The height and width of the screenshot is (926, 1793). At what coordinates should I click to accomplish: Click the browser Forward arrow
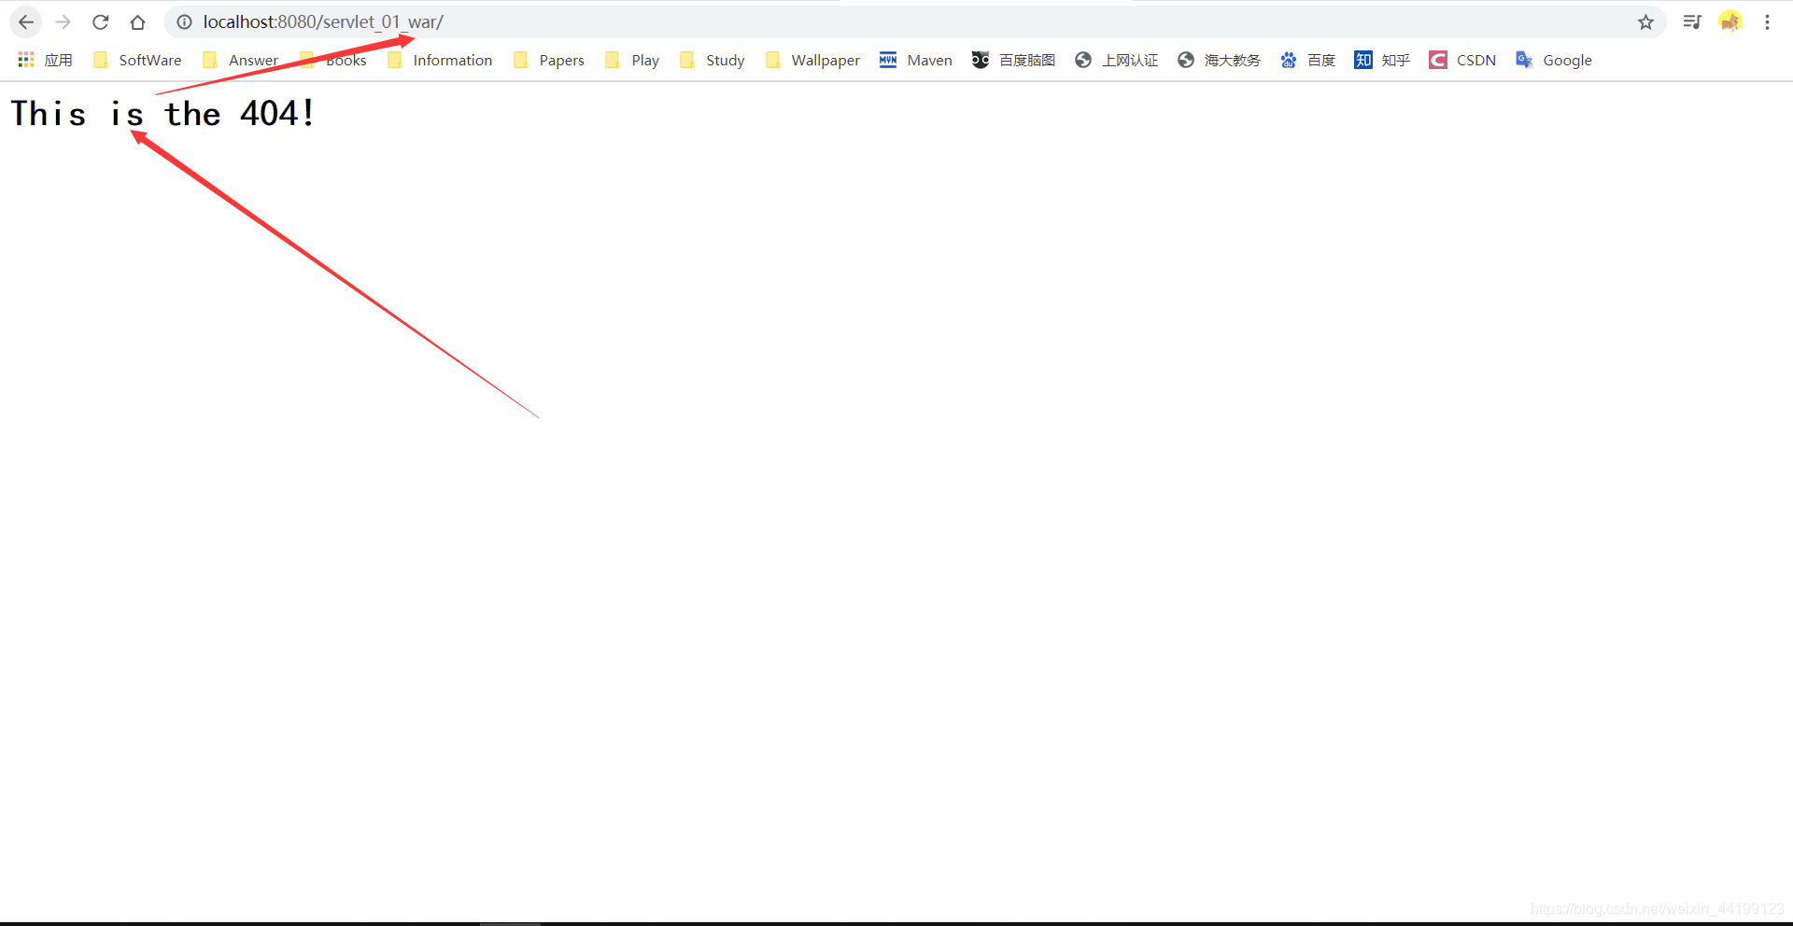pyautogui.click(x=64, y=22)
